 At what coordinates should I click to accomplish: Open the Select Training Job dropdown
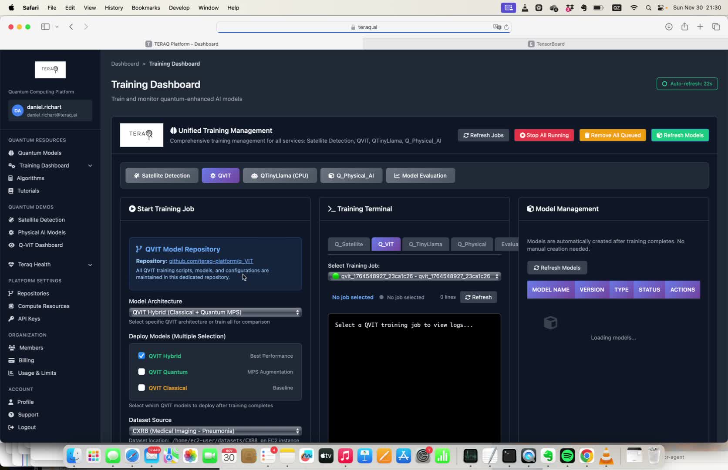414,276
